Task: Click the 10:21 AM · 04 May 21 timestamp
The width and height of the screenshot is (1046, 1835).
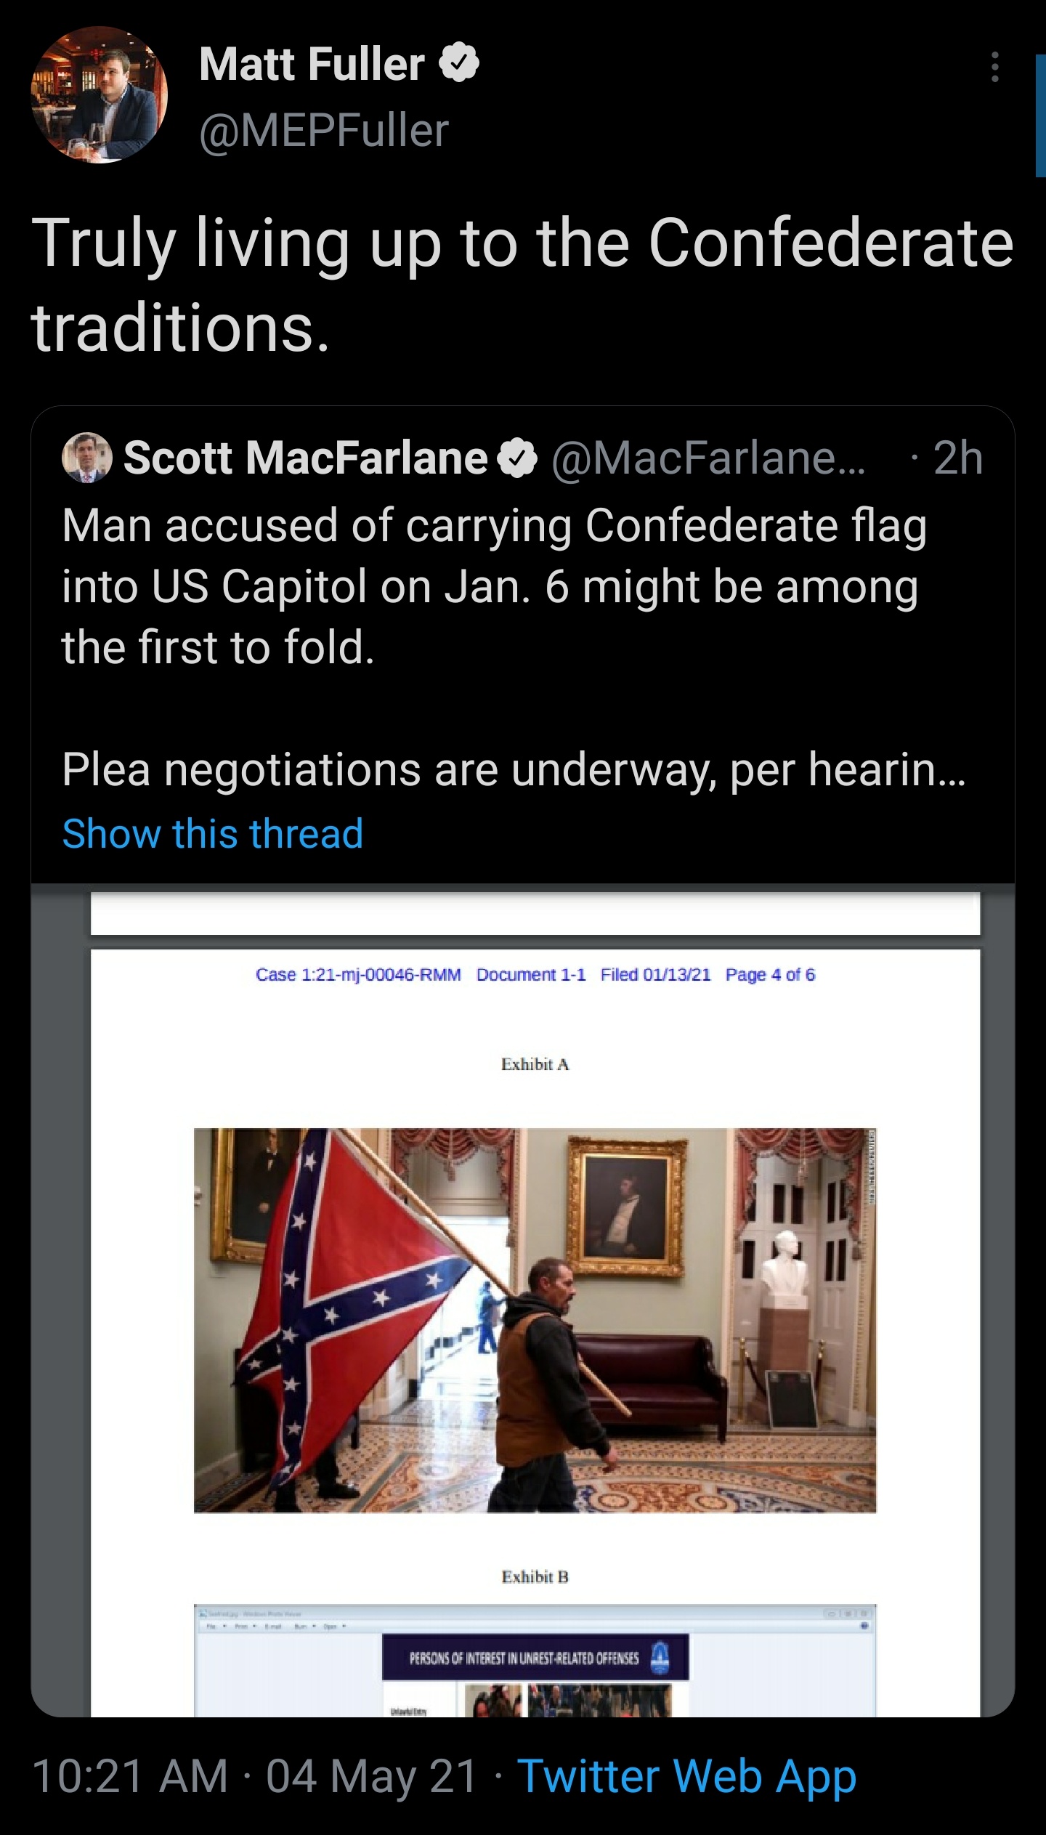Action: pyautogui.click(x=255, y=1776)
